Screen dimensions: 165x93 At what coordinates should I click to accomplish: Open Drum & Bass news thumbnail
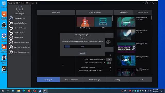[x=126, y=60]
